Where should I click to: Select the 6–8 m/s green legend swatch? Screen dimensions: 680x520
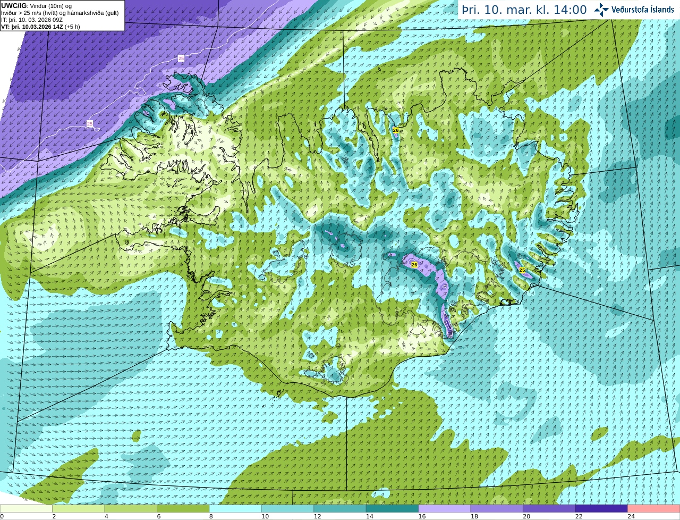(183, 509)
